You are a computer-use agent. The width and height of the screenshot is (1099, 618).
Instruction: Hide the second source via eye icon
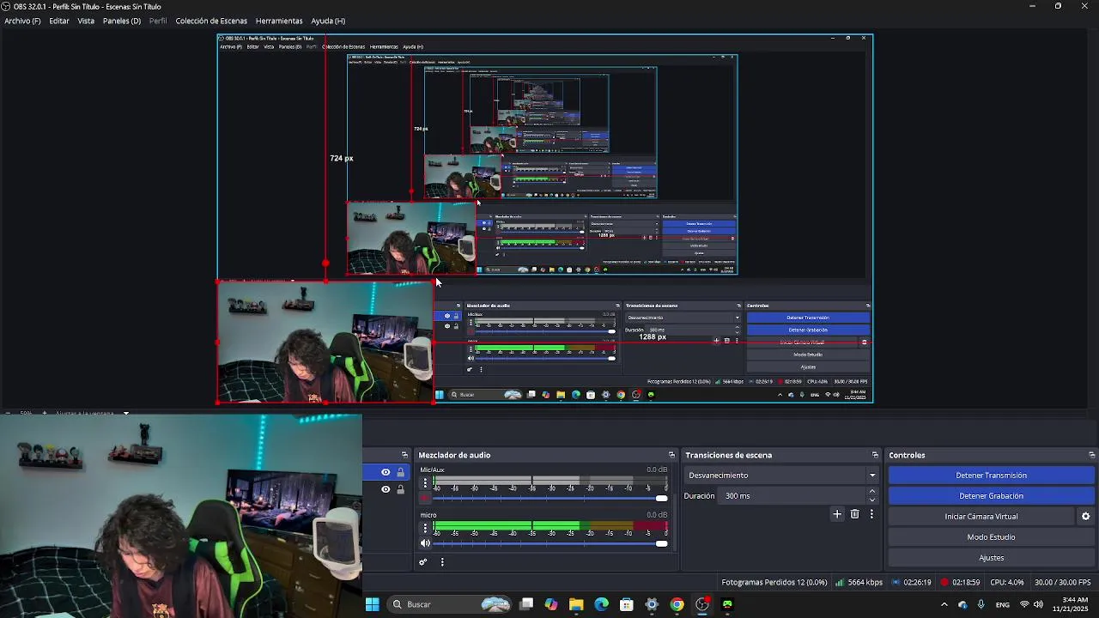click(x=386, y=489)
